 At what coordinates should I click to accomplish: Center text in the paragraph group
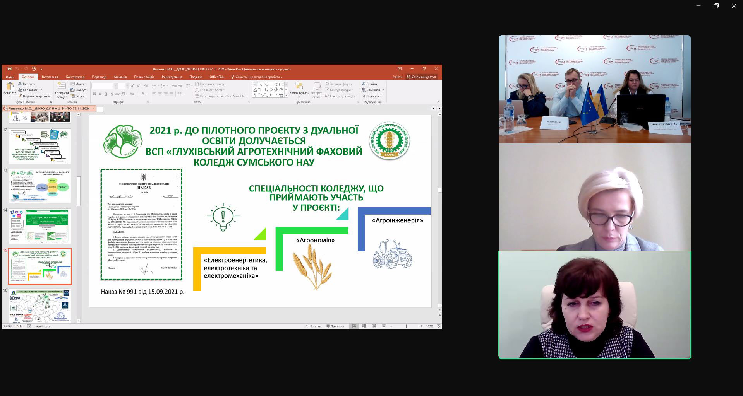coord(160,94)
